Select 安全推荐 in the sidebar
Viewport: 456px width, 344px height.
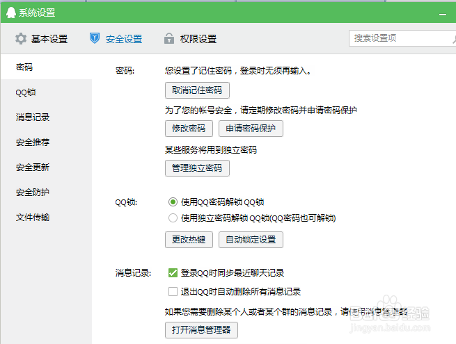point(46,142)
